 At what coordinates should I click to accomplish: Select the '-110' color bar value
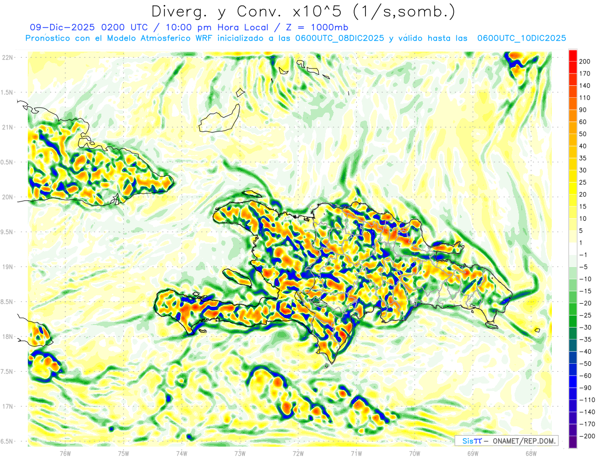coord(587,400)
